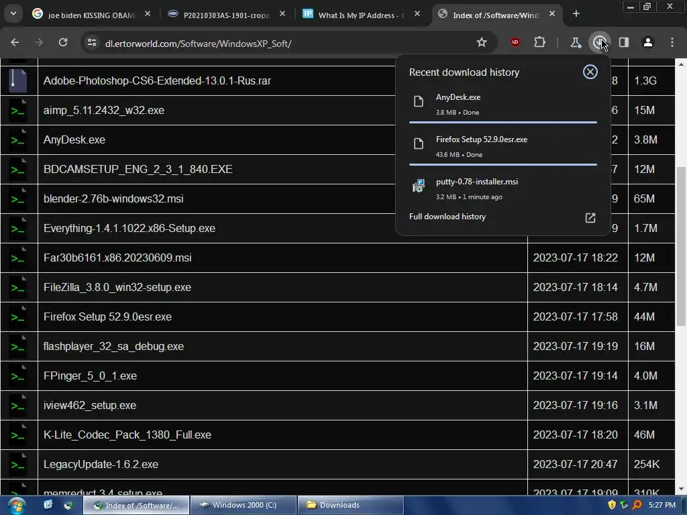
Task: Click the 5:27 PM taskbar clock
Action: (x=662, y=505)
